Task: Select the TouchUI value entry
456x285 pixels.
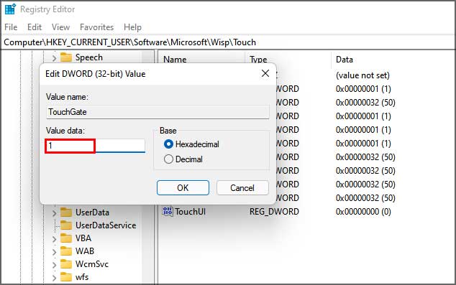Action: pos(190,212)
